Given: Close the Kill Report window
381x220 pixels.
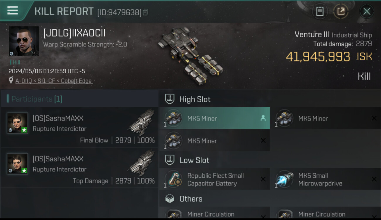Looking at the screenshot, I should click(x=367, y=11).
